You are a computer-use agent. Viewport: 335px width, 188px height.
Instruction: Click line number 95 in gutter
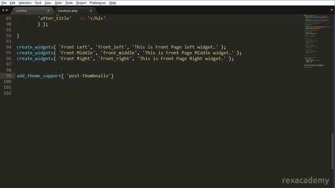click(x=8, y=53)
